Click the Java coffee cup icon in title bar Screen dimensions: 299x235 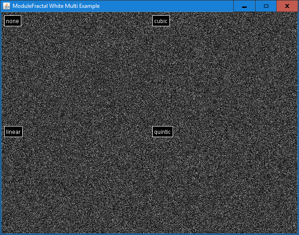(6, 6)
